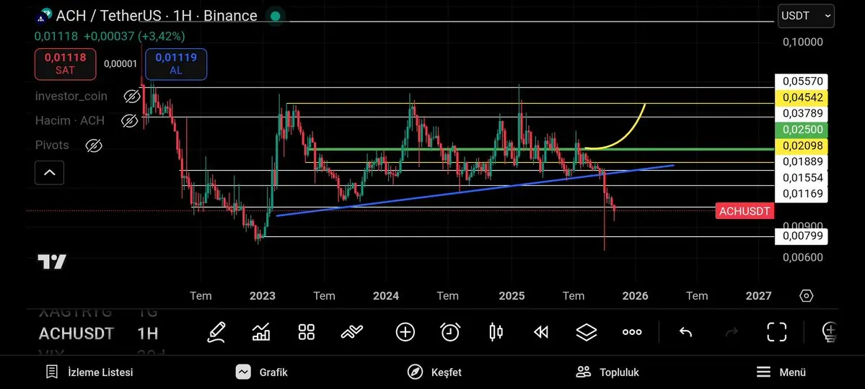Viewport: 865px width, 389px height.
Task: Click the 2027 time axis label
Action: [x=758, y=296]
